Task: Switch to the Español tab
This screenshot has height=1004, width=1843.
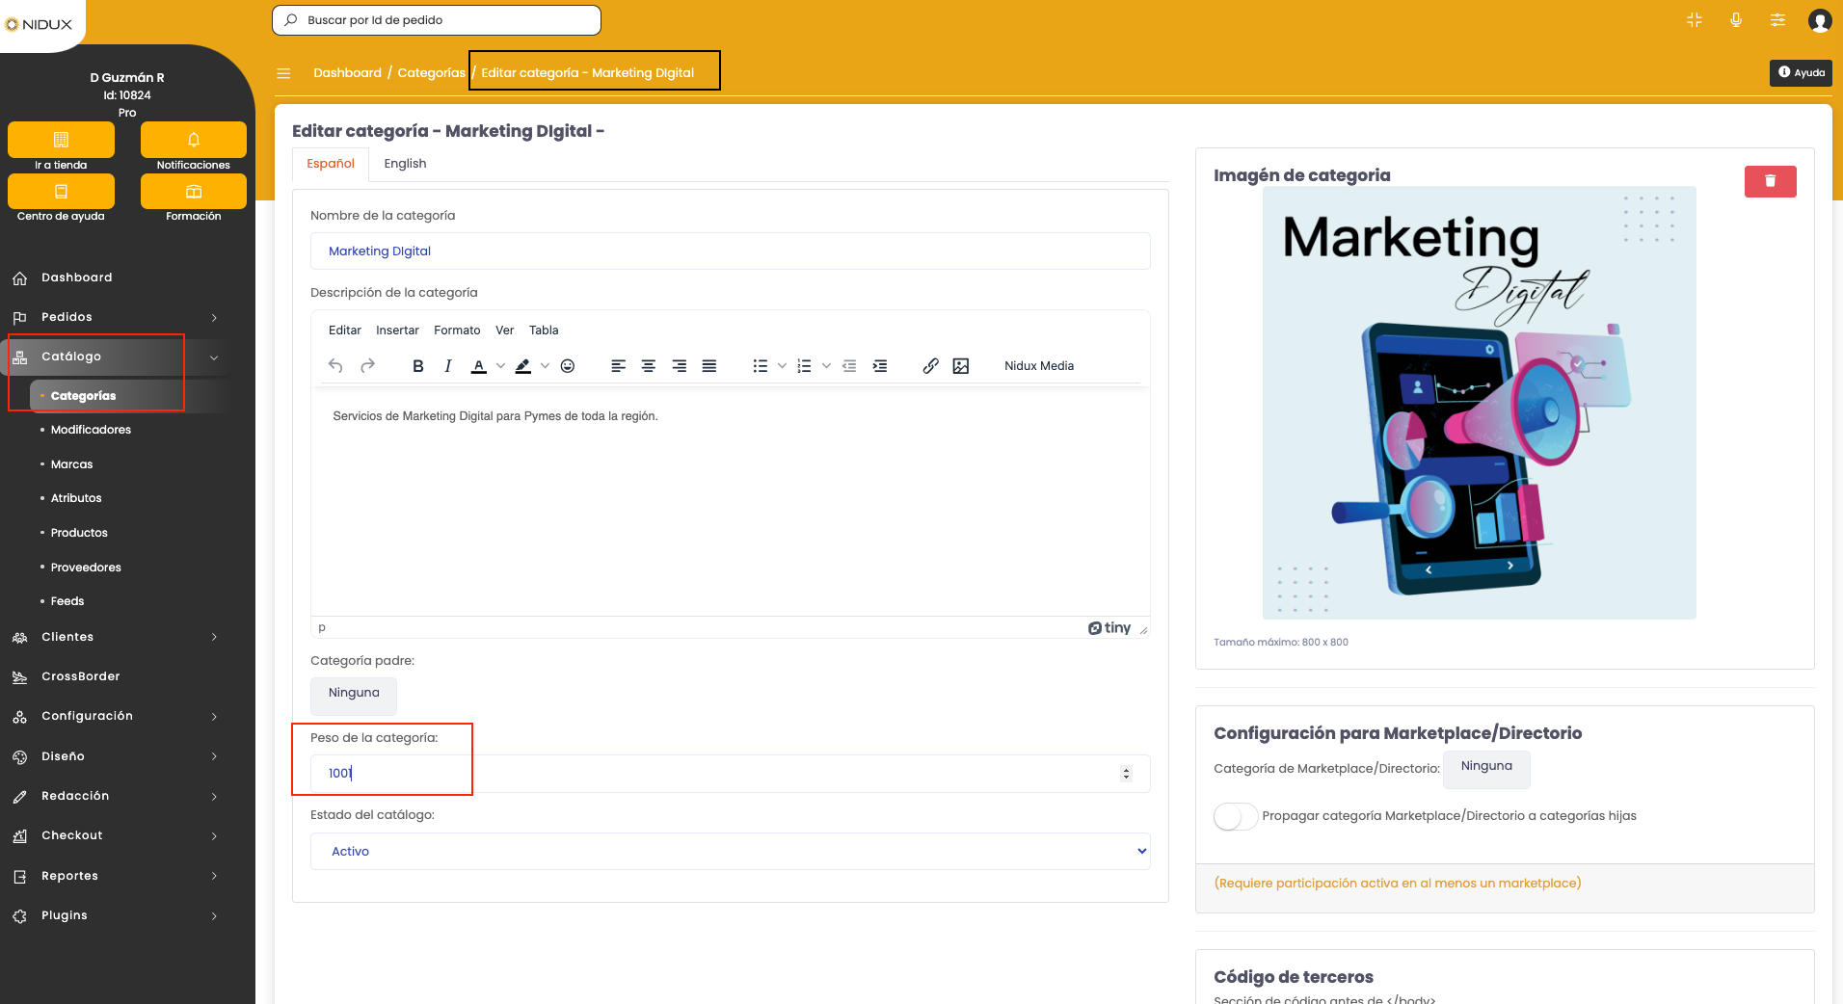Action: pyautogui.click(x=331, y=164)
